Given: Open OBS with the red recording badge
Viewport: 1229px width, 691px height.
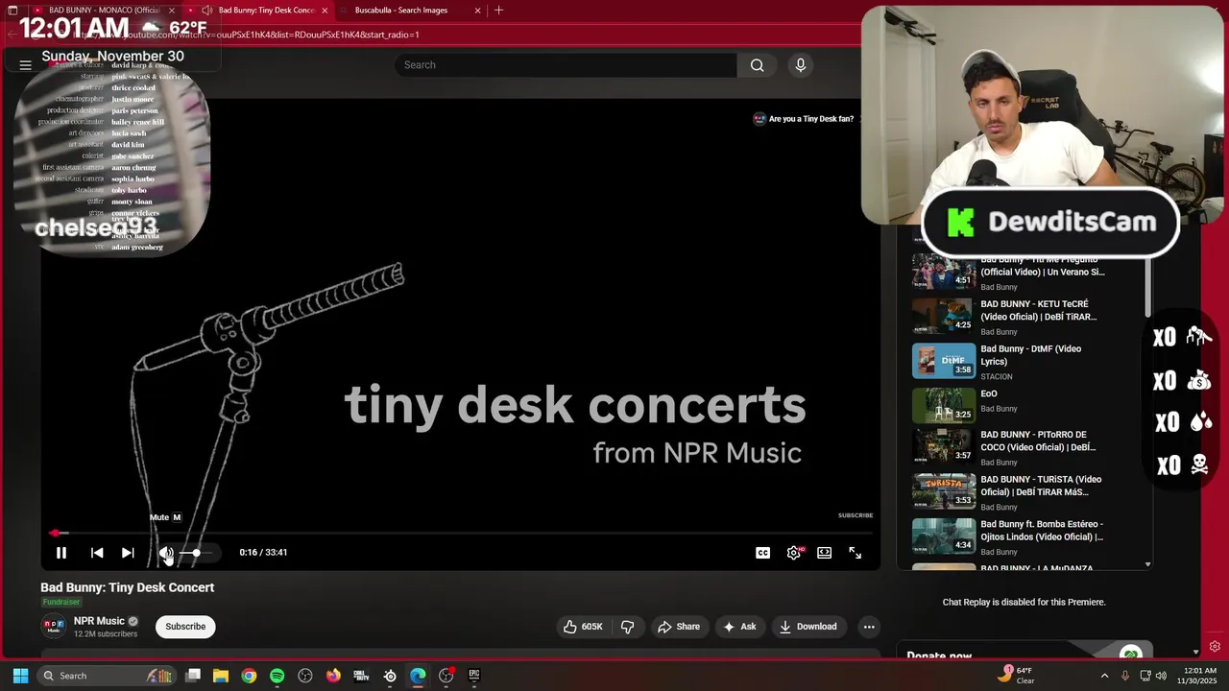Looking at the screenshot, I should tap(446, 676).
